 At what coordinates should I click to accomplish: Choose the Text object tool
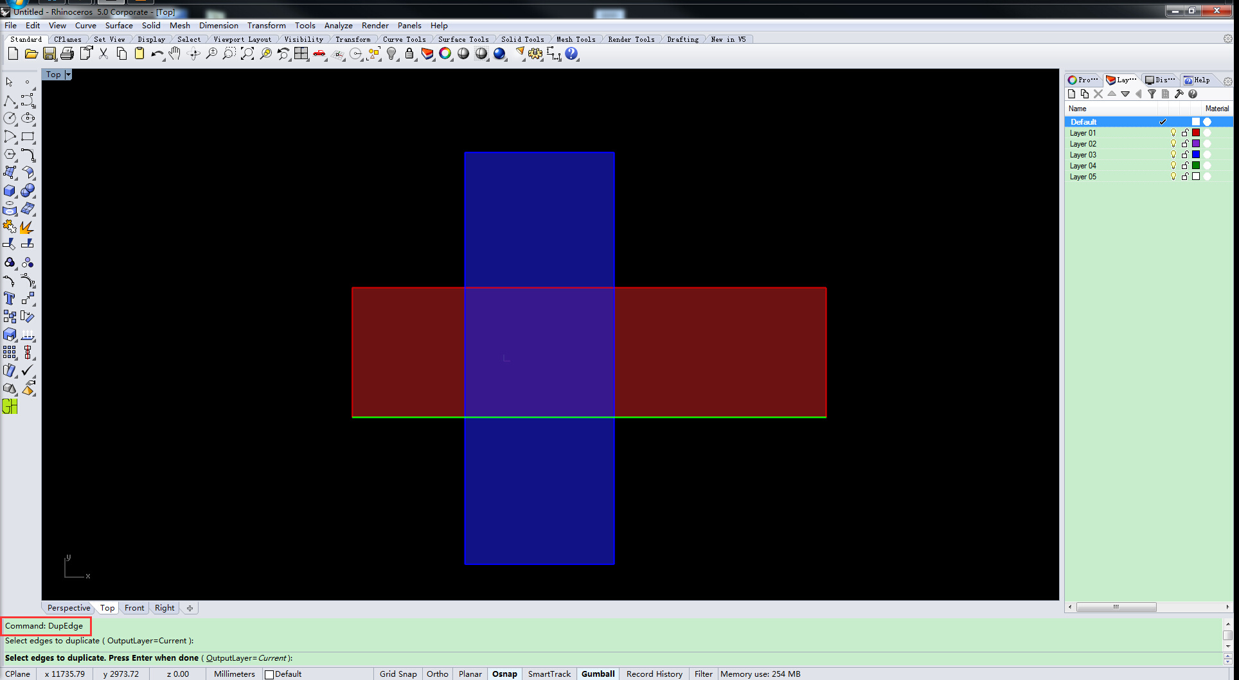point(10,298)
